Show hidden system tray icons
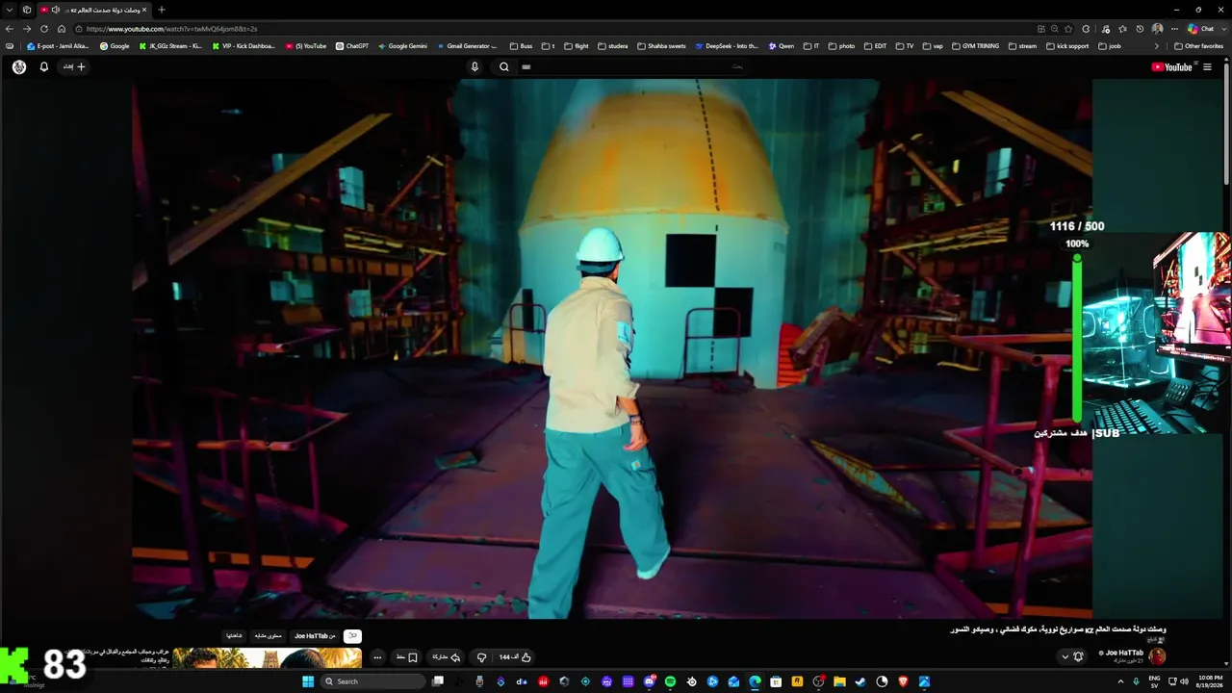The width and height of the screenshot is (1232, 693). tap(1120, 681)
